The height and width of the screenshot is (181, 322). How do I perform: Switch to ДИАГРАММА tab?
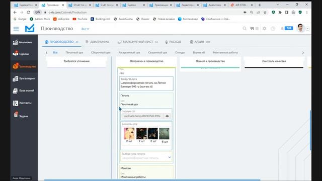pos(97,42)
